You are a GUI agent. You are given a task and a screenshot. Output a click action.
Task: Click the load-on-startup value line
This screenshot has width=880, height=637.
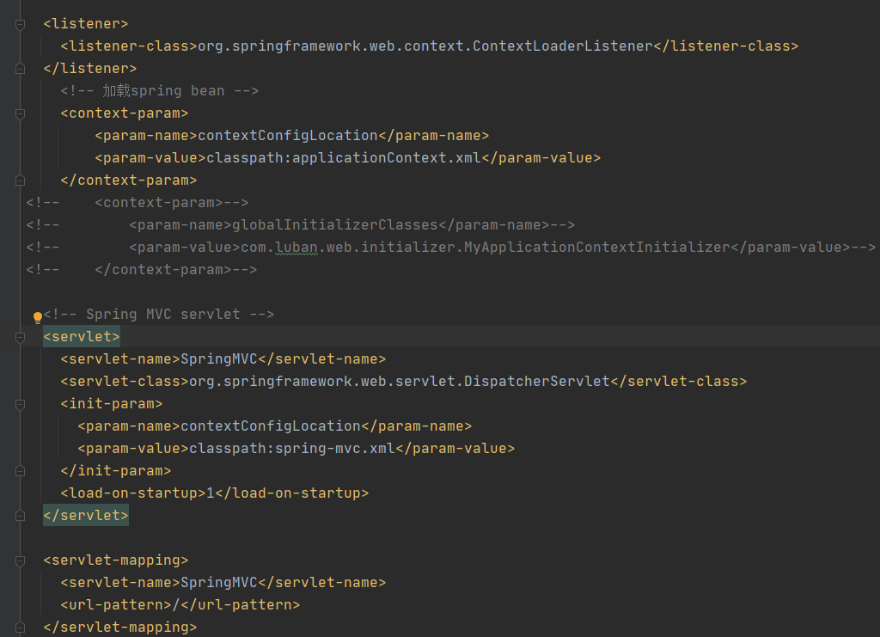pos(214,493)
